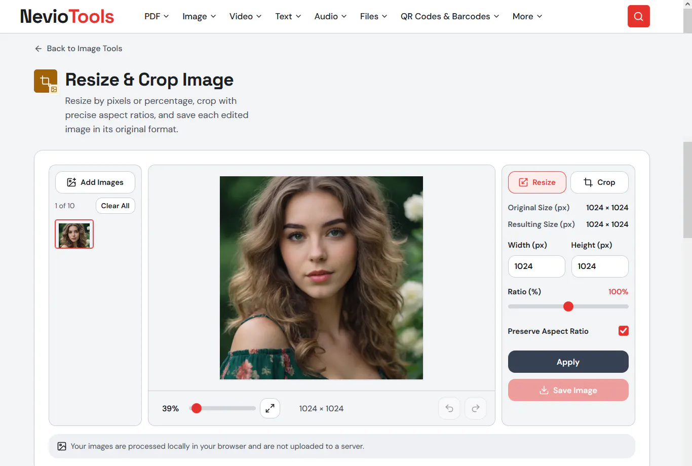This screenshot has width=692, height=466.
Task: Click the Height (px) input field
Action: 600,266
